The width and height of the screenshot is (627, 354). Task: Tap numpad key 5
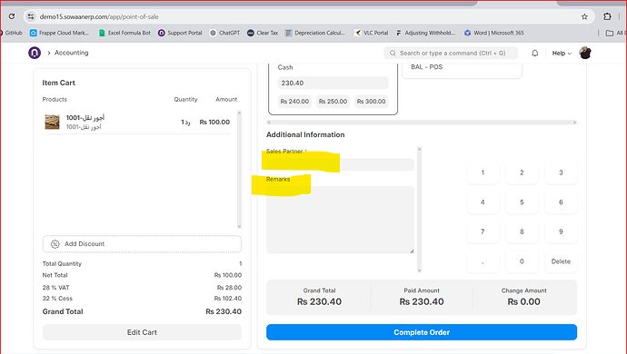pyautogui.click(x=522, y=202)
